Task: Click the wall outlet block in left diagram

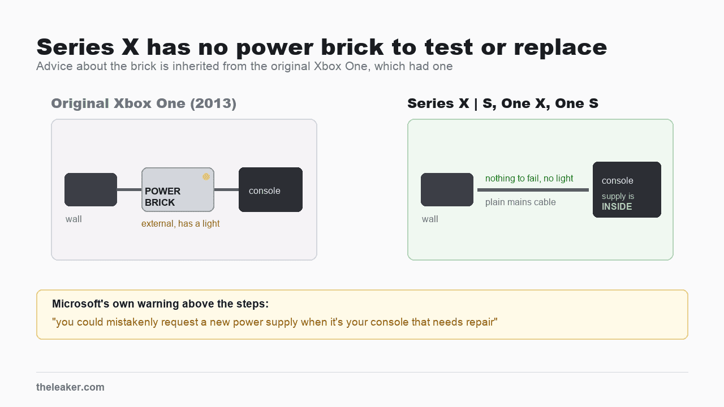Action: pyautogui.click(x=90, y=189)
